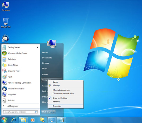Image resolution: width=142 pixels, height=123 pixels.
Task: Open Remote Desktop Connection icon
Action: pyautogui.click(x=4, y=83)
